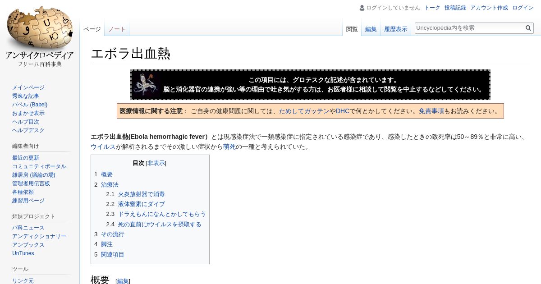This screenshot has height=284, width=541.
Task: Click the エボラ出血熱 page heading
Action: 131,54
